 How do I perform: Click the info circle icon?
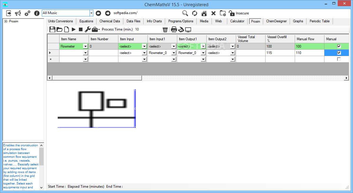pos(37,13)
